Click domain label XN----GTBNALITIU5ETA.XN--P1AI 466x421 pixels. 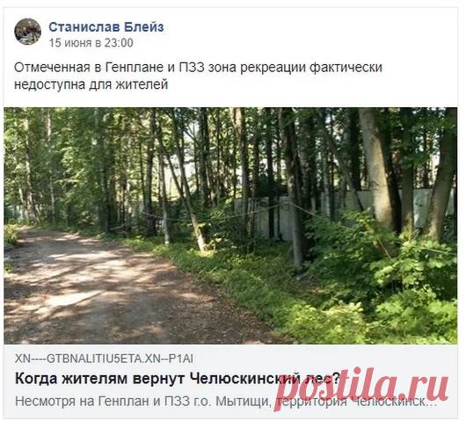(x=104, y=359)
